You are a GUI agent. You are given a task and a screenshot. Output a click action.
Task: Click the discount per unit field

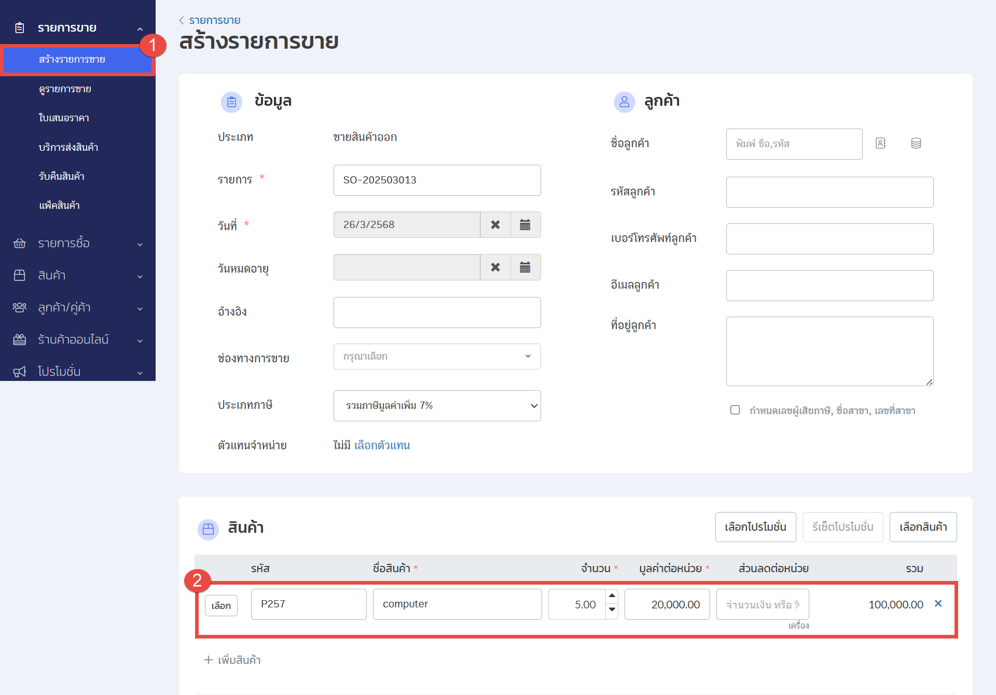763,604
